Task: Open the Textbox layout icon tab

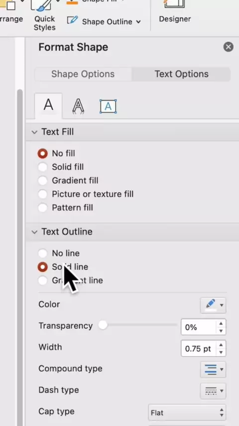Action: (108, 106)
